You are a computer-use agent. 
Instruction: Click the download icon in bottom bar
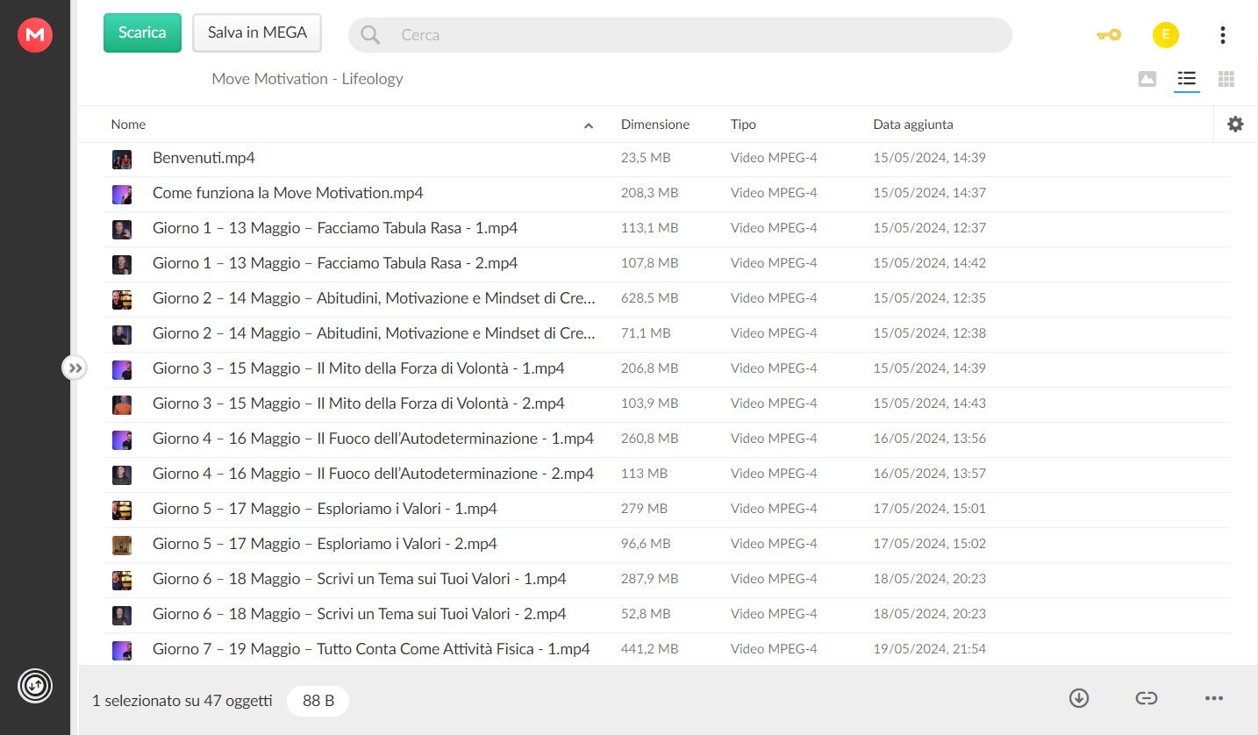click(1079, 698)
